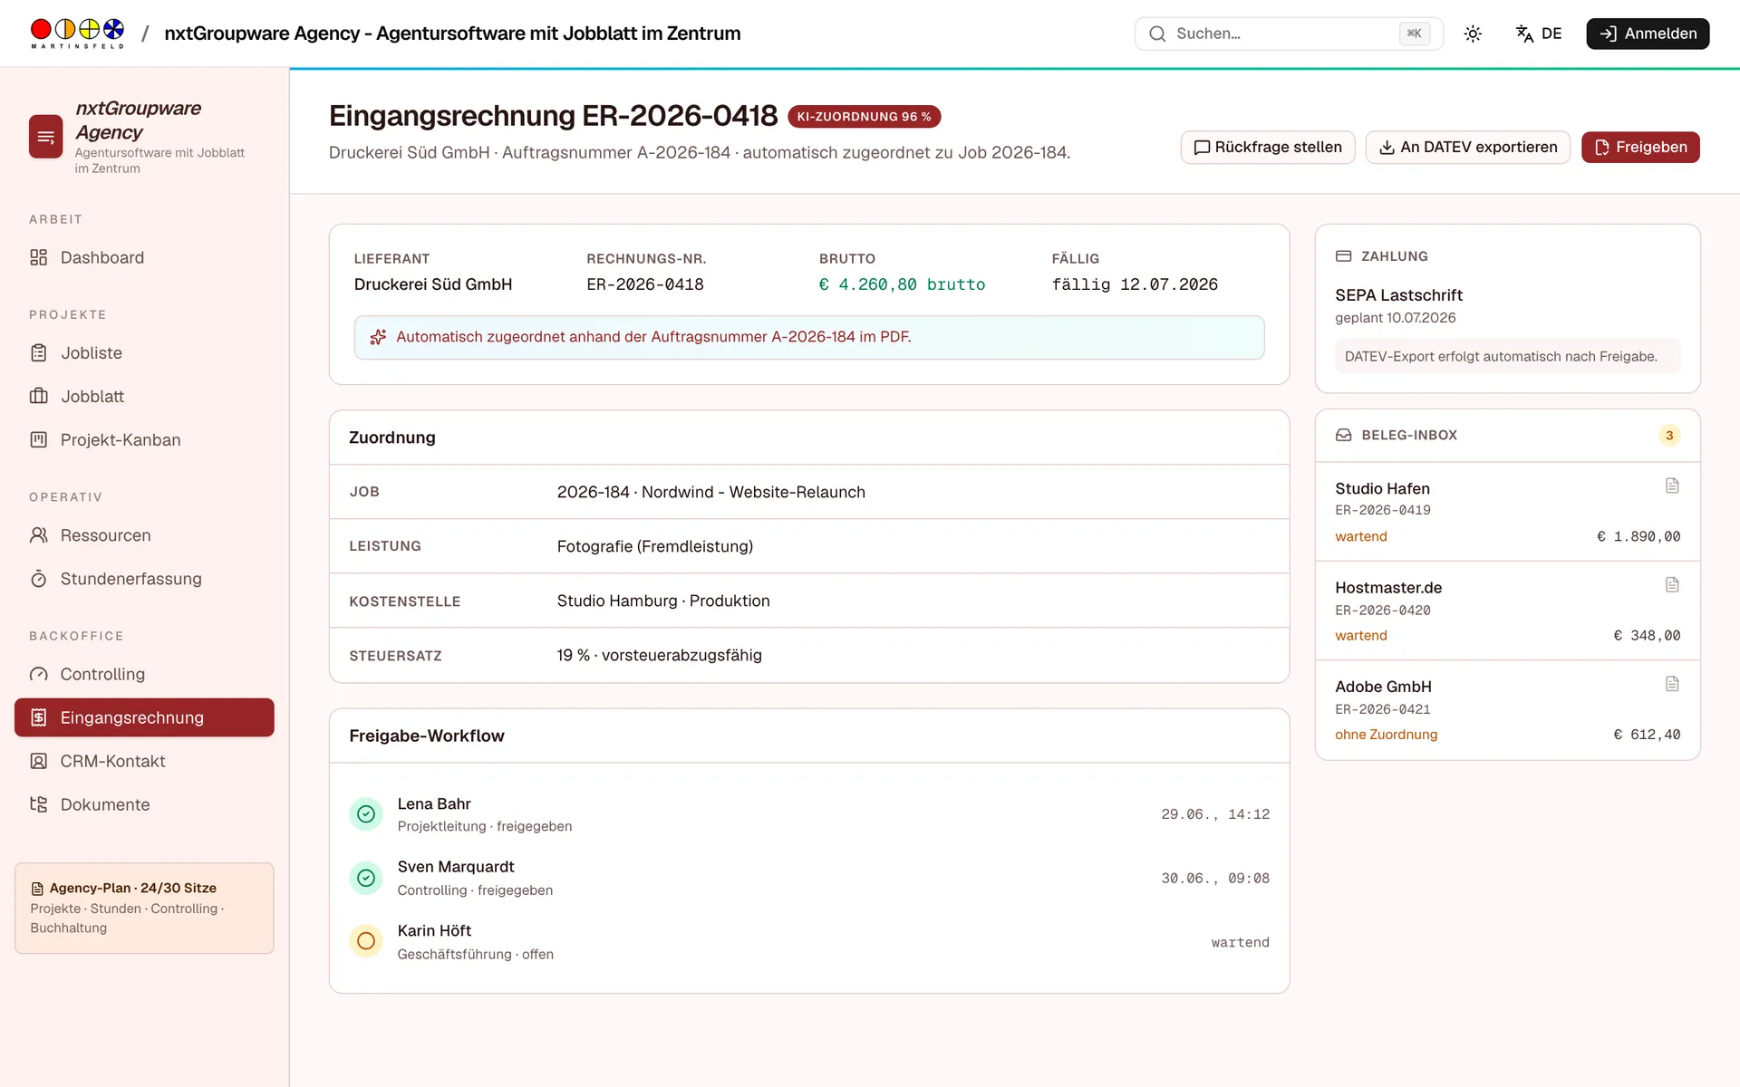Open Jobliste in sidebar
This screenshot has height=1087, width=1740.
144,353
